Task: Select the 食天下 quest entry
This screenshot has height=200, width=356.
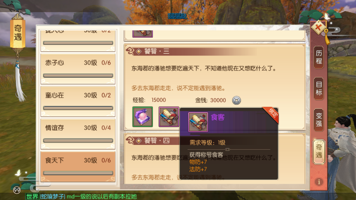Action: [78, 167]
